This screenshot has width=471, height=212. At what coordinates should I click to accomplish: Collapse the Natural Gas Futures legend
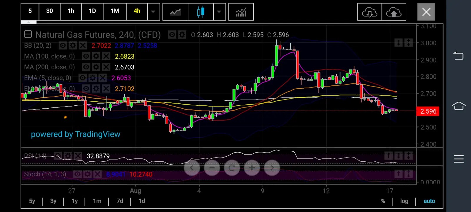[28, 34]
